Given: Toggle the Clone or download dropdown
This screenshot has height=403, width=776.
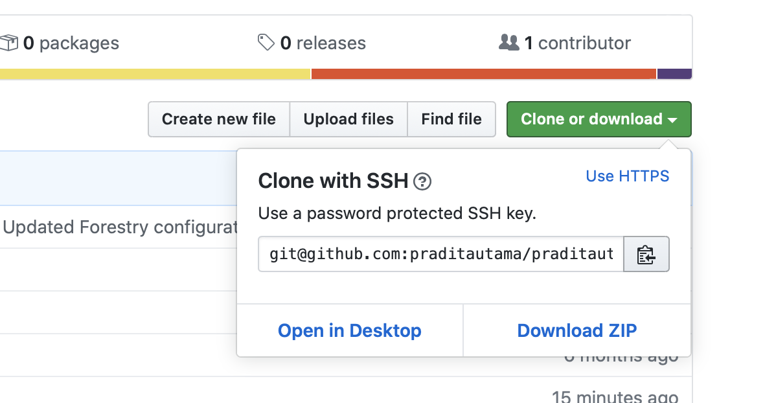Looking at the screenshot, I should tap(599, 119).
